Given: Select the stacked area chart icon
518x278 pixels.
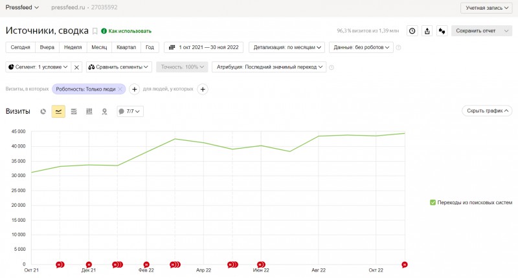Looking at the screenshot, I should (74, 111).
